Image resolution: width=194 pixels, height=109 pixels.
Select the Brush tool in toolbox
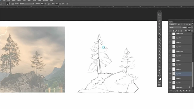point(160,36)
